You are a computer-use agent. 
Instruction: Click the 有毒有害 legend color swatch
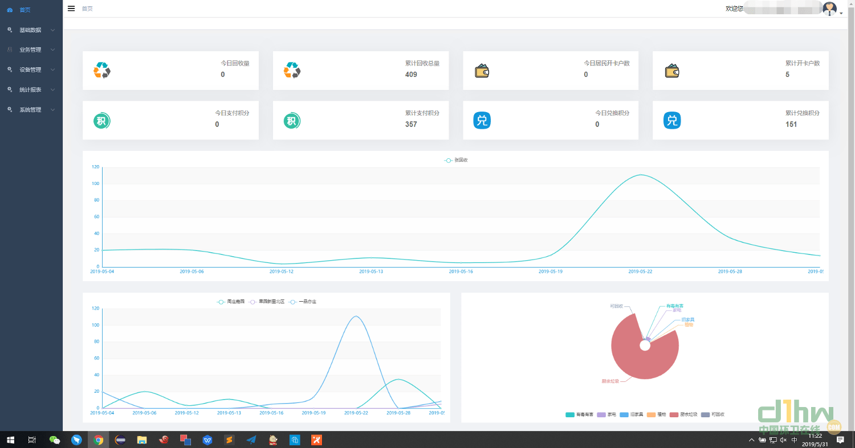pos(569,415)
